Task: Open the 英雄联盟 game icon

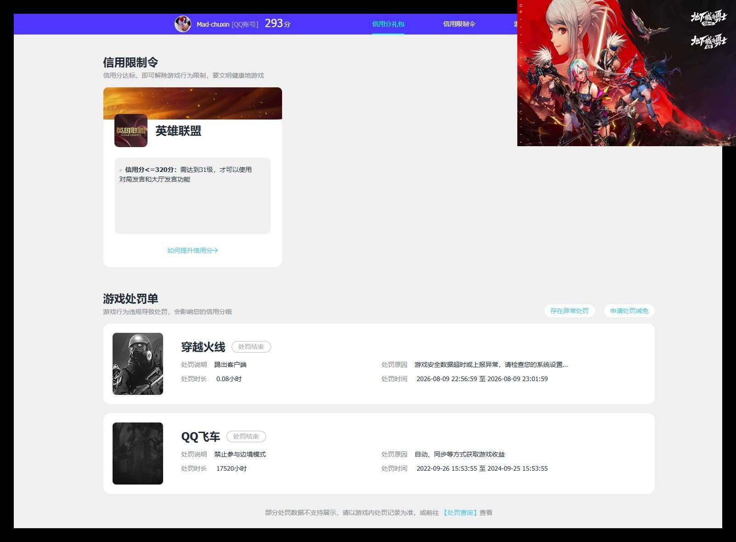Action: [131, 131]
